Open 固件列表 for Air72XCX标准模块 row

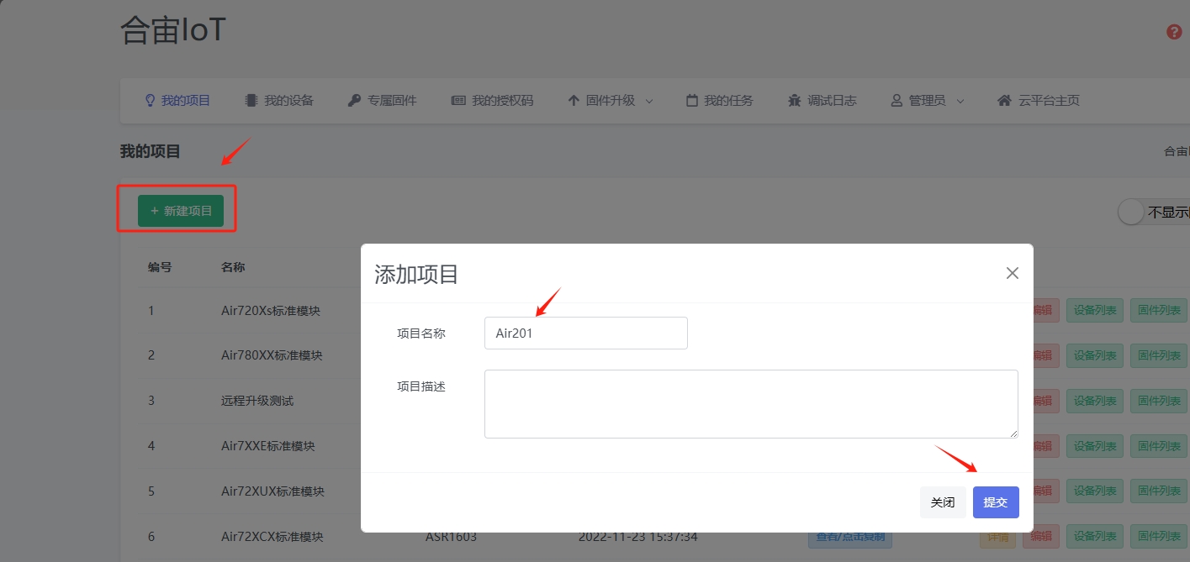(1160, 536)
